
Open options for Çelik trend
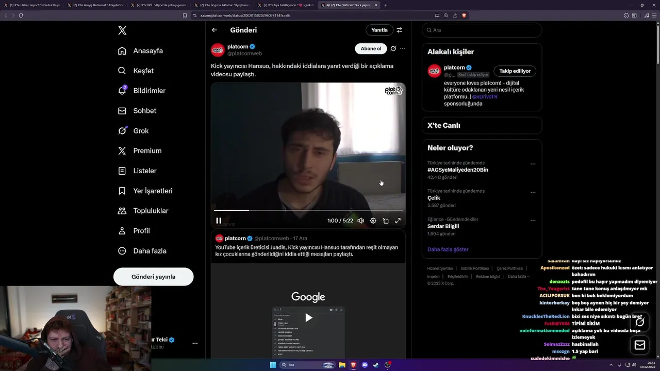tap(533, 192)
